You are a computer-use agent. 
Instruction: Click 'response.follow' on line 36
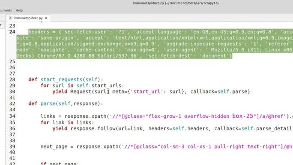[93, 128]
